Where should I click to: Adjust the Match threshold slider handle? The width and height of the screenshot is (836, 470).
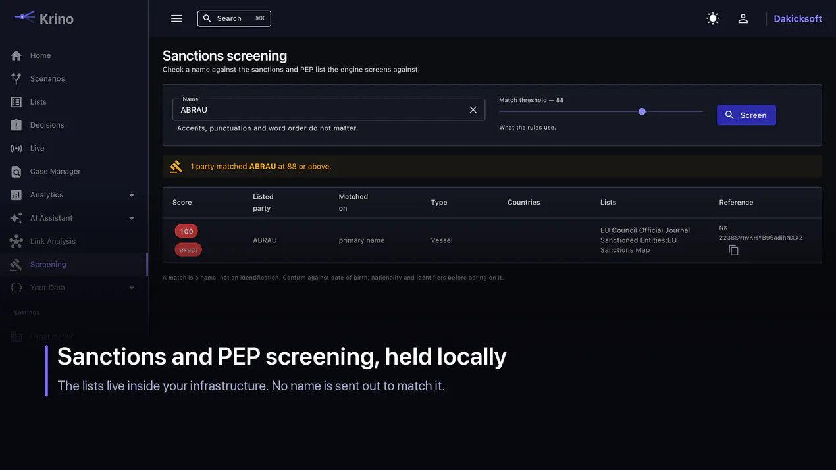click(642, 112)
